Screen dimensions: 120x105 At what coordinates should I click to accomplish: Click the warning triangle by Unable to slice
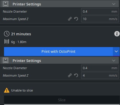tap(7, 90)
